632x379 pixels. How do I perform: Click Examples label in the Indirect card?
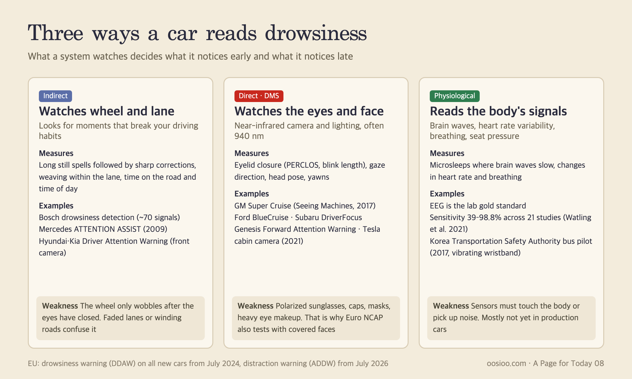point(56,206)
